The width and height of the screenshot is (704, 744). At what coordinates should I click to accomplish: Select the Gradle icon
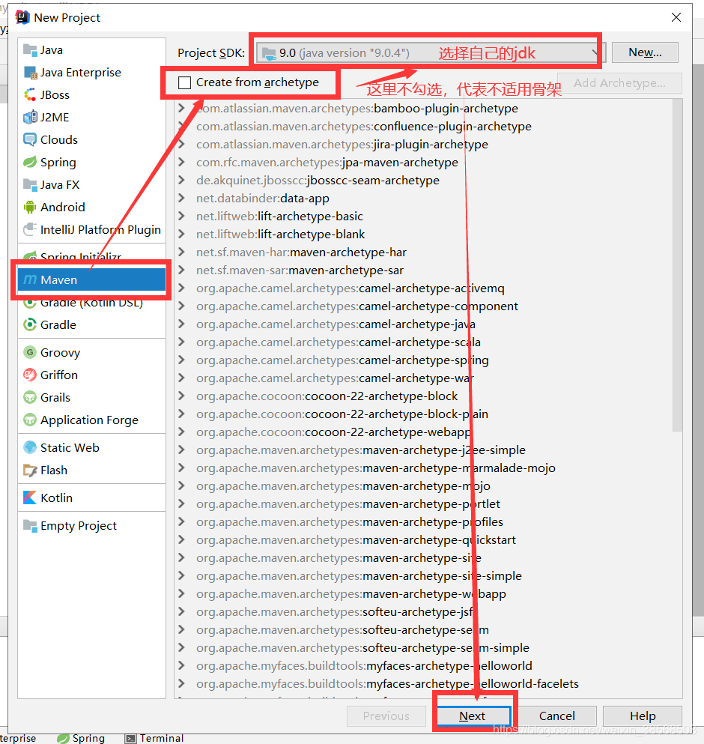coord(30,325)
